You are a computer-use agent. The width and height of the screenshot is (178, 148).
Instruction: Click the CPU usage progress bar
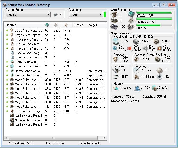click(x=154, y=12)
